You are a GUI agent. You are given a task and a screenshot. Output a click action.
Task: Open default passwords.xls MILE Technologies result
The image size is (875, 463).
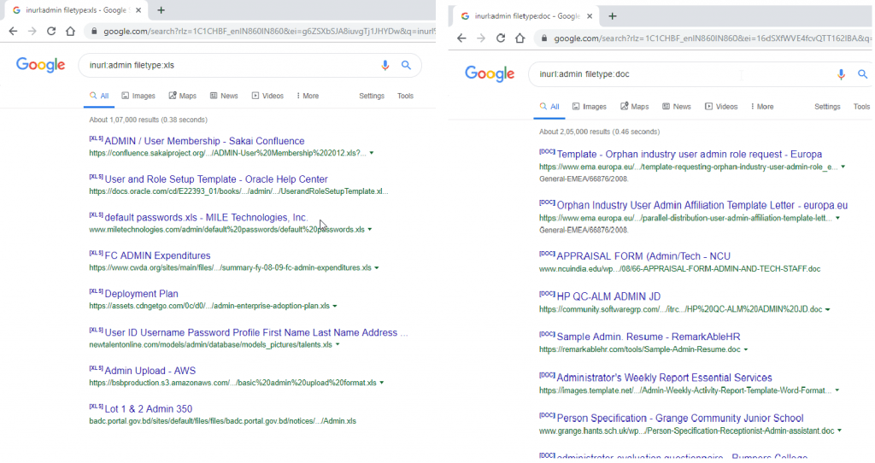pyautogui.click(x=206, y=218)
